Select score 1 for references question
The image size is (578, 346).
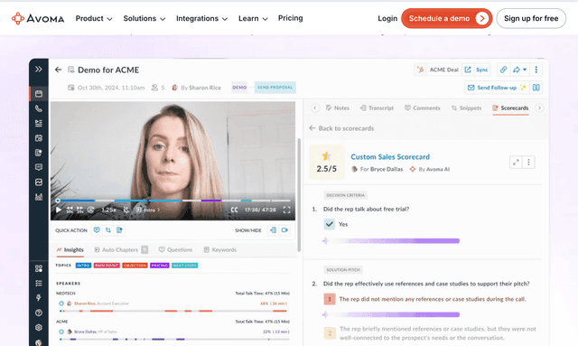pos(330,299)
